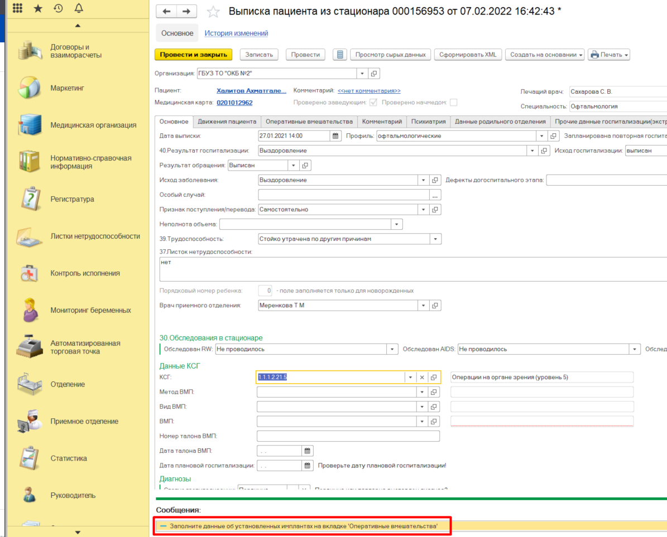Open the sections grid menu icon
The width and height of the screenshot is (667, 537).
17,8
